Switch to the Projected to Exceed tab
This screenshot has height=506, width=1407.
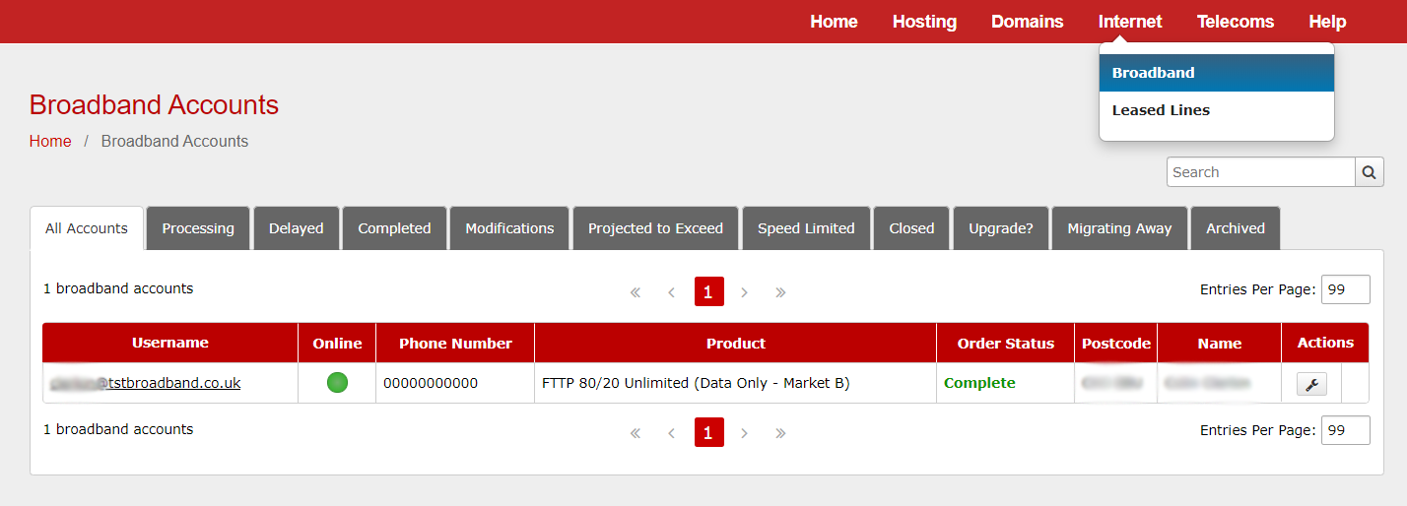tap(655, 228)
